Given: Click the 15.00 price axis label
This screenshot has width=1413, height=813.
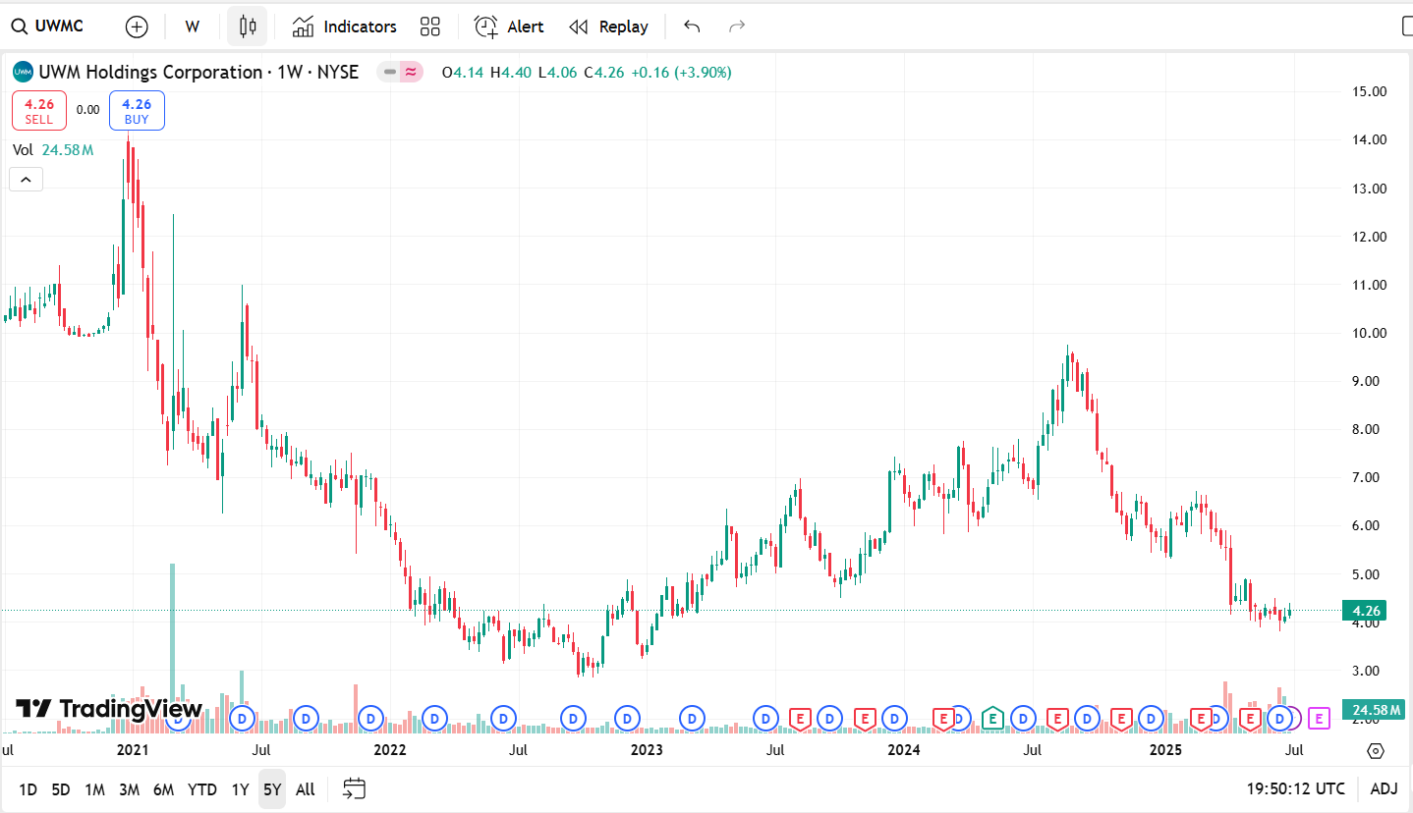Looking at the screenshot, I should [x=1369, y=91].
